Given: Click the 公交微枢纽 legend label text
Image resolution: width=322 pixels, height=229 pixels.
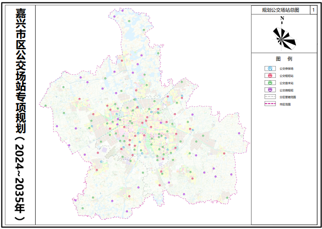Looking at the screenshot, I should coord(287,90).
